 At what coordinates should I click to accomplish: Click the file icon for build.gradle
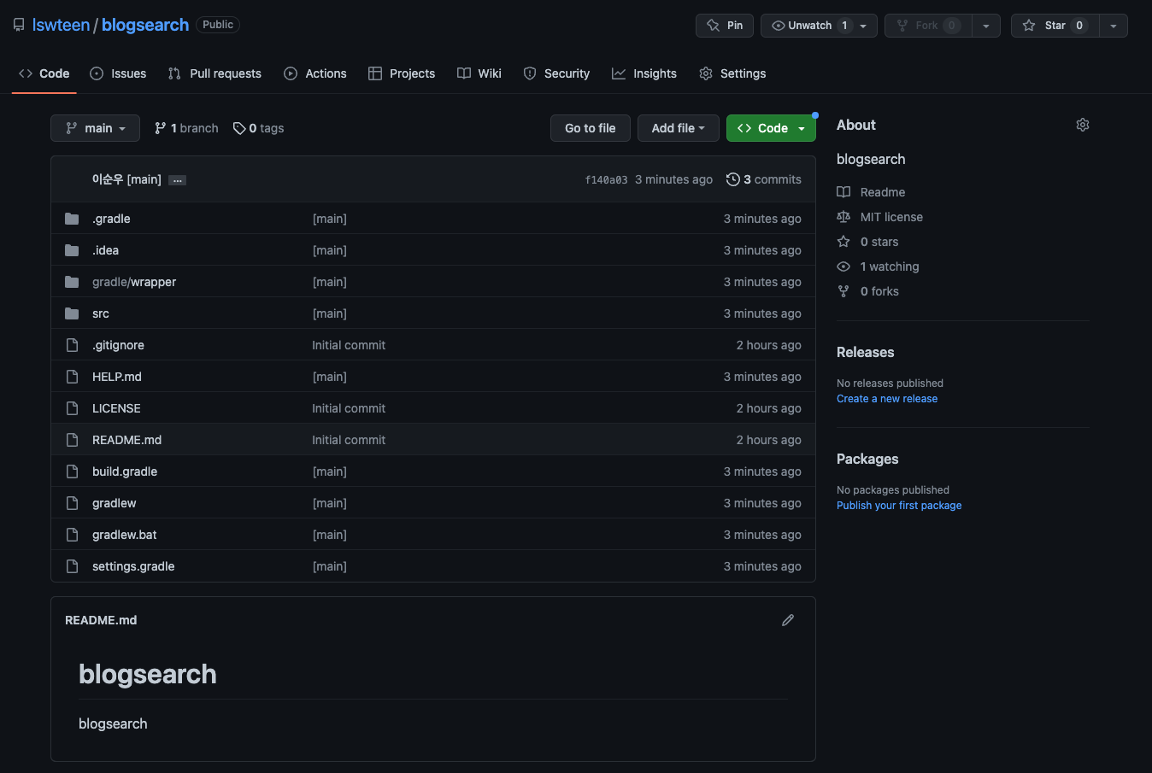click(72, 471)
